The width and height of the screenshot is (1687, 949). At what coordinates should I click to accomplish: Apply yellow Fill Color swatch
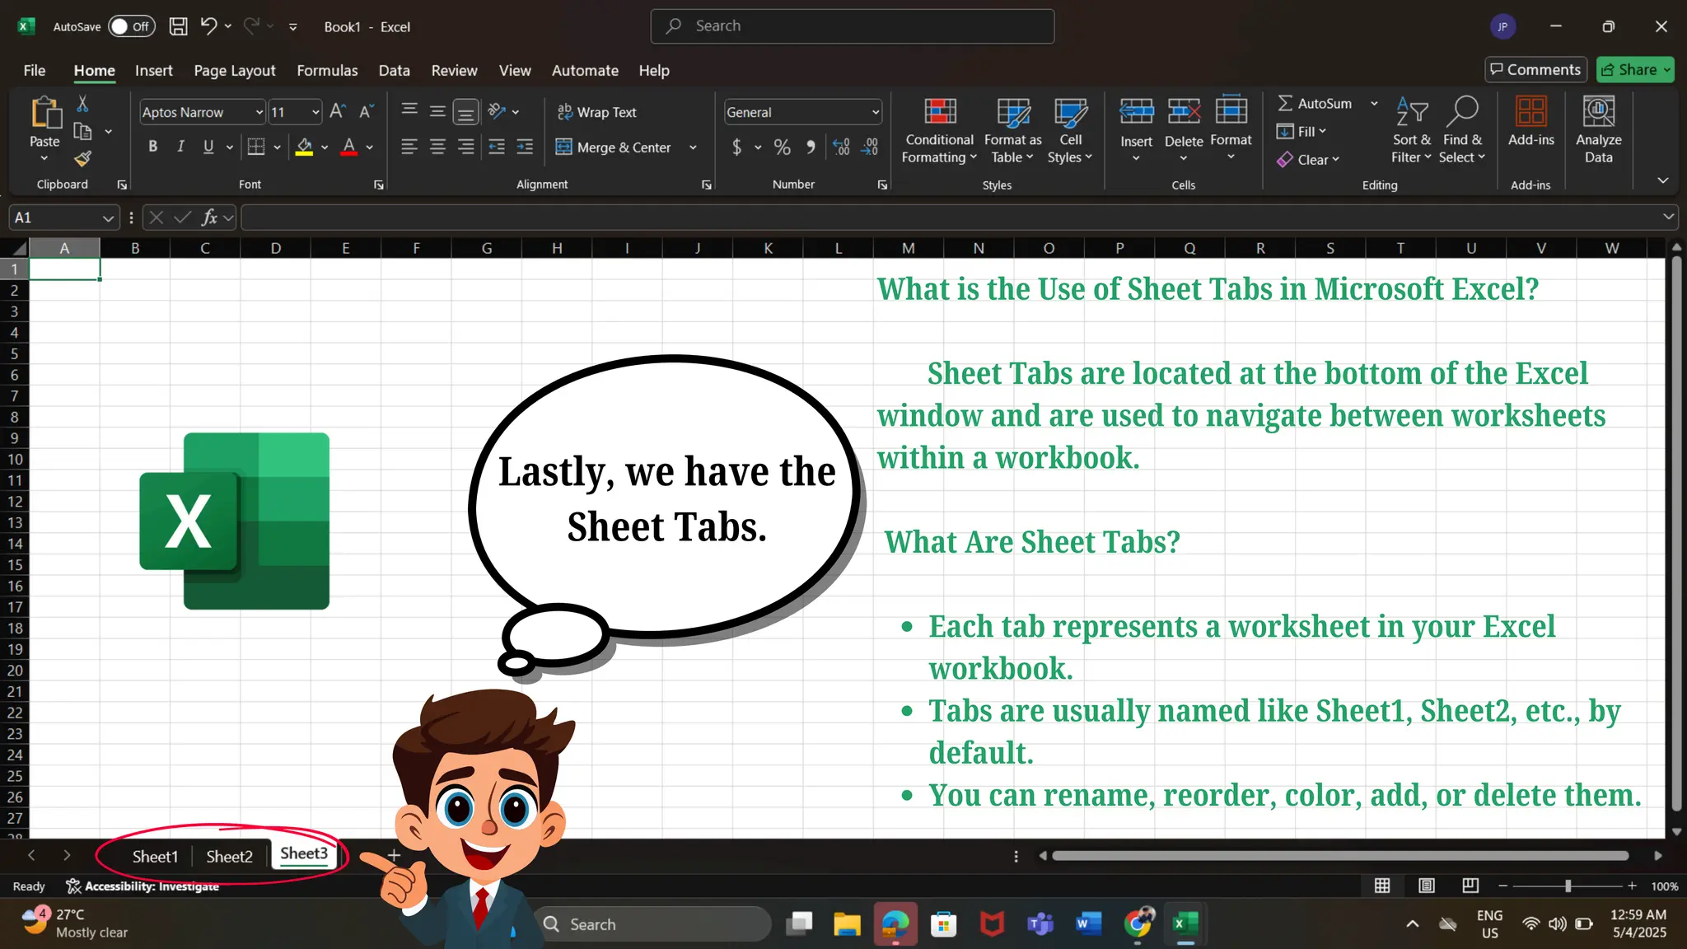coord(304,147)
